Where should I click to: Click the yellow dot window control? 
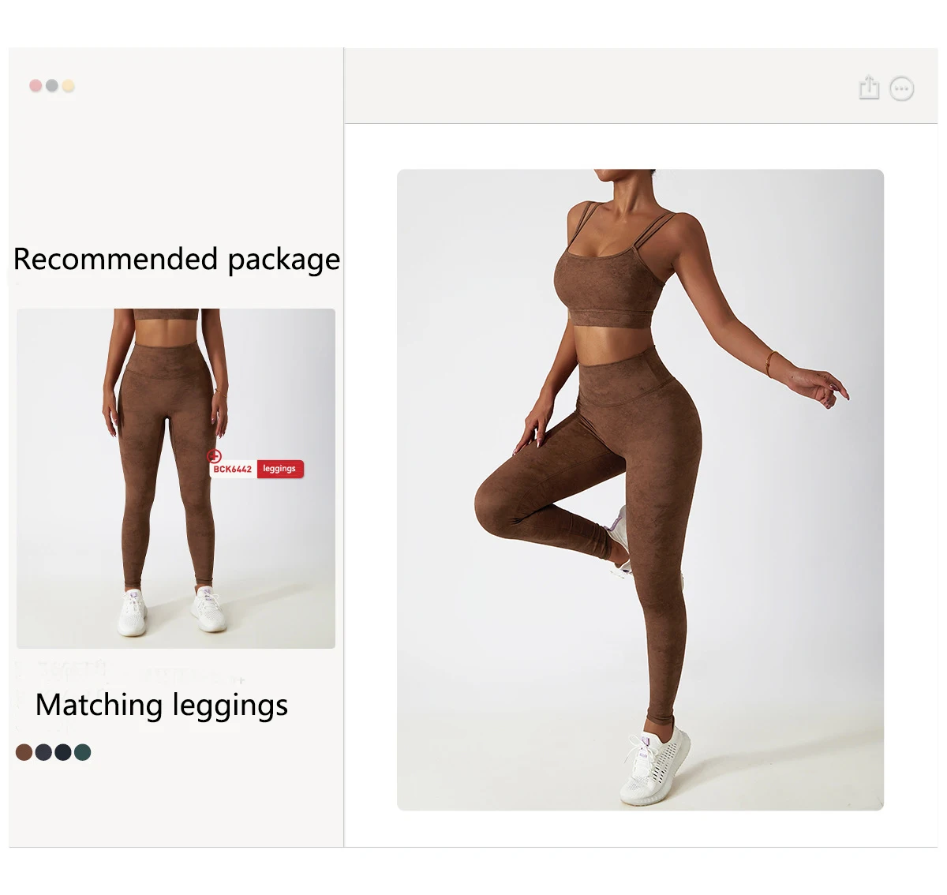click(69, 85)
